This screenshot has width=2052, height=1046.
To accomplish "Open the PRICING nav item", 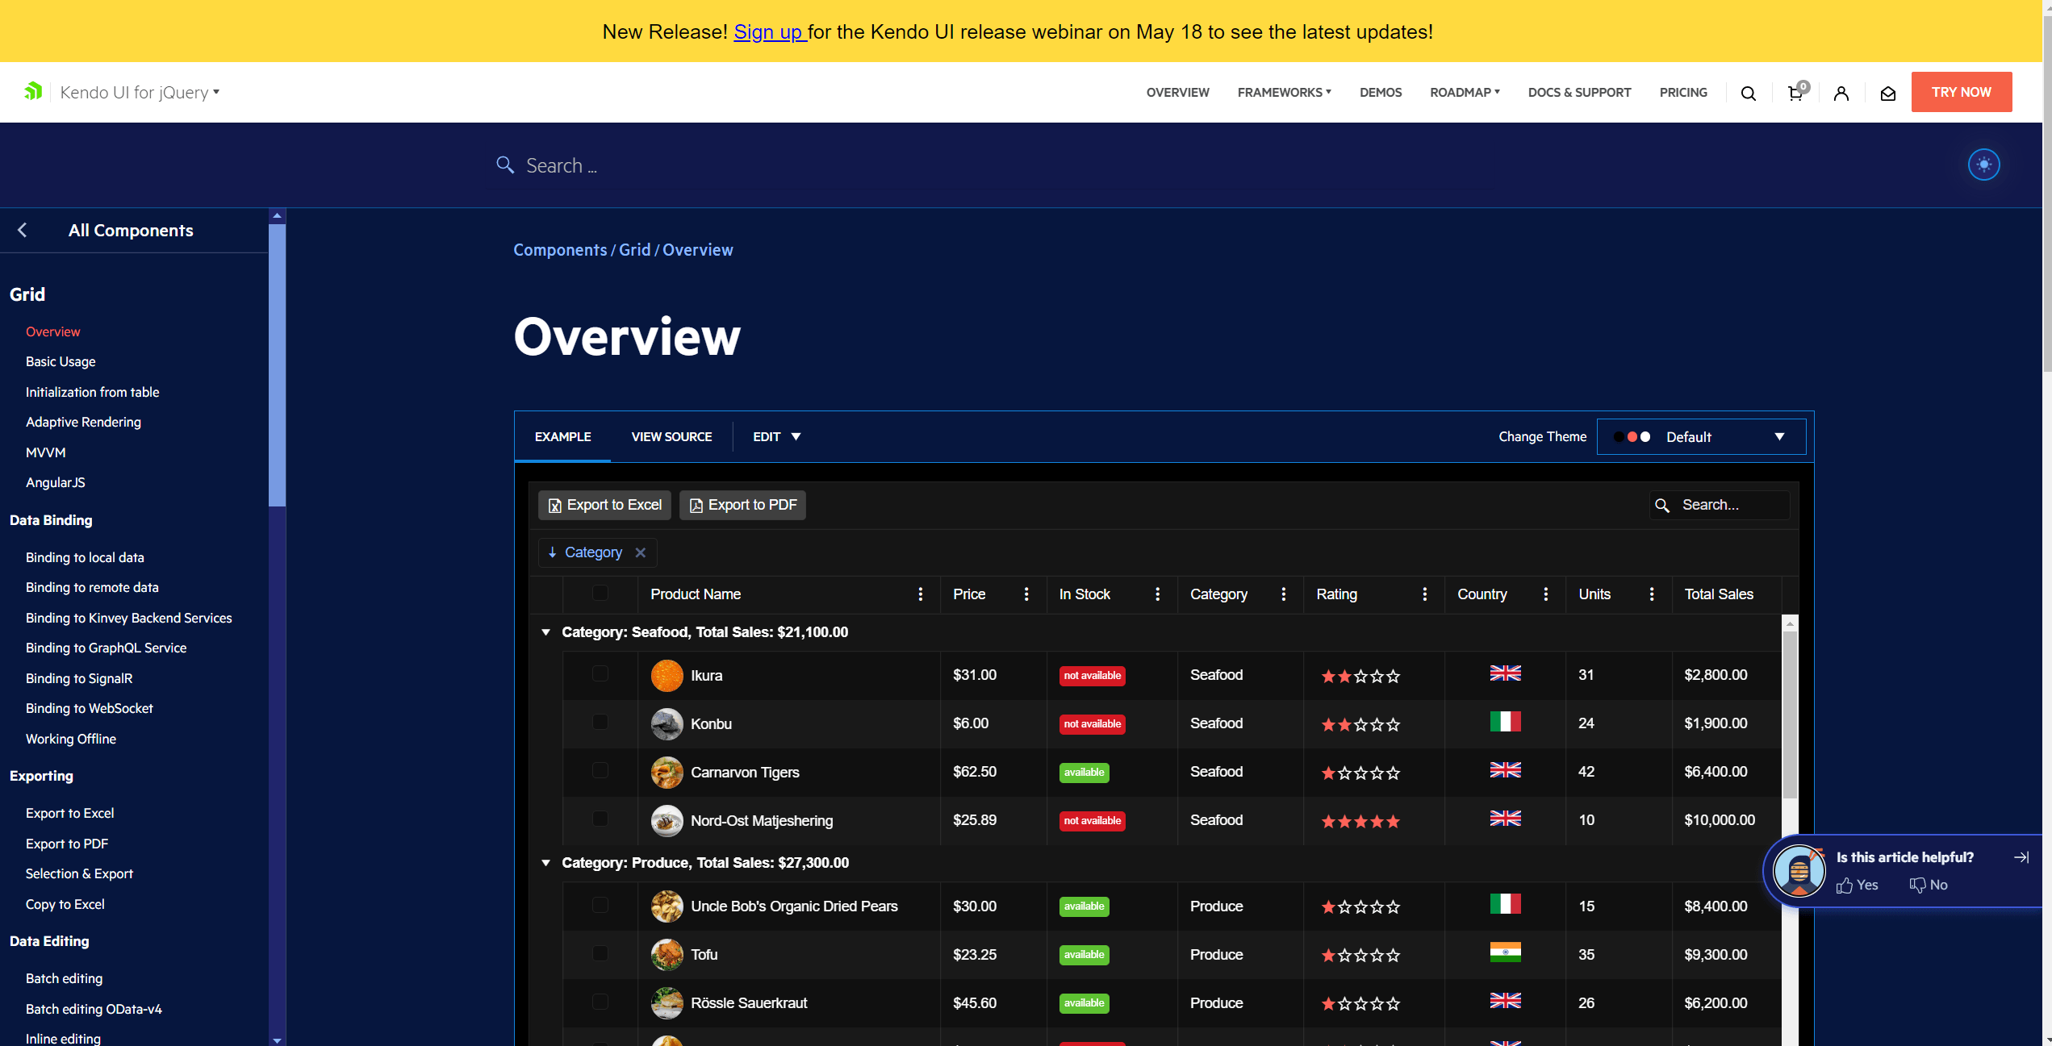I will (1683, 93).
